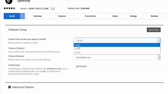The height and width of the screenshot is (94, 168).
Task: Select version 3.4.11 from the list
Action: coord(117,49)
